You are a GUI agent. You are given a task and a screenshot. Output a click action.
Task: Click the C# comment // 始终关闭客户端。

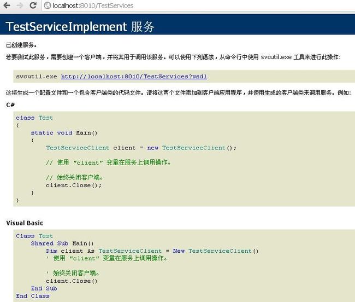tap(74, 177)
